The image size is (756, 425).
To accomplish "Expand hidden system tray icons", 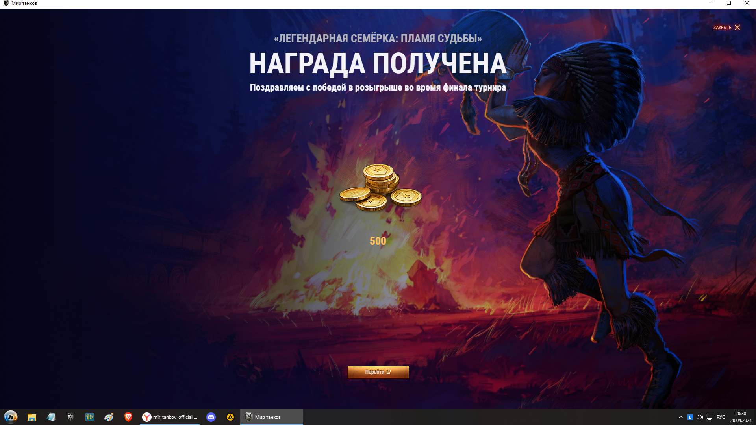I will click(x=680, y=417).
